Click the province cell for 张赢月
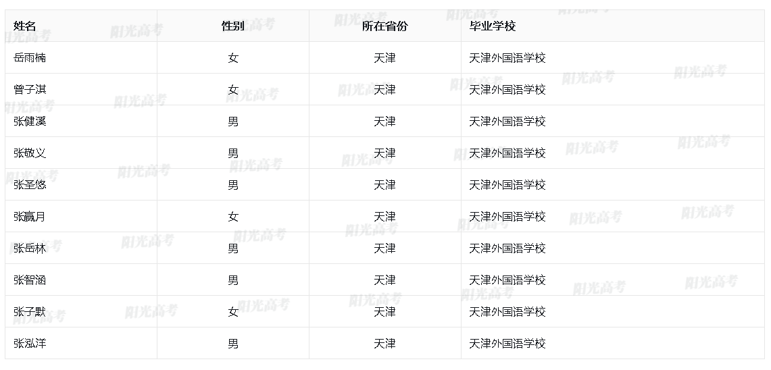 (384, 217)
